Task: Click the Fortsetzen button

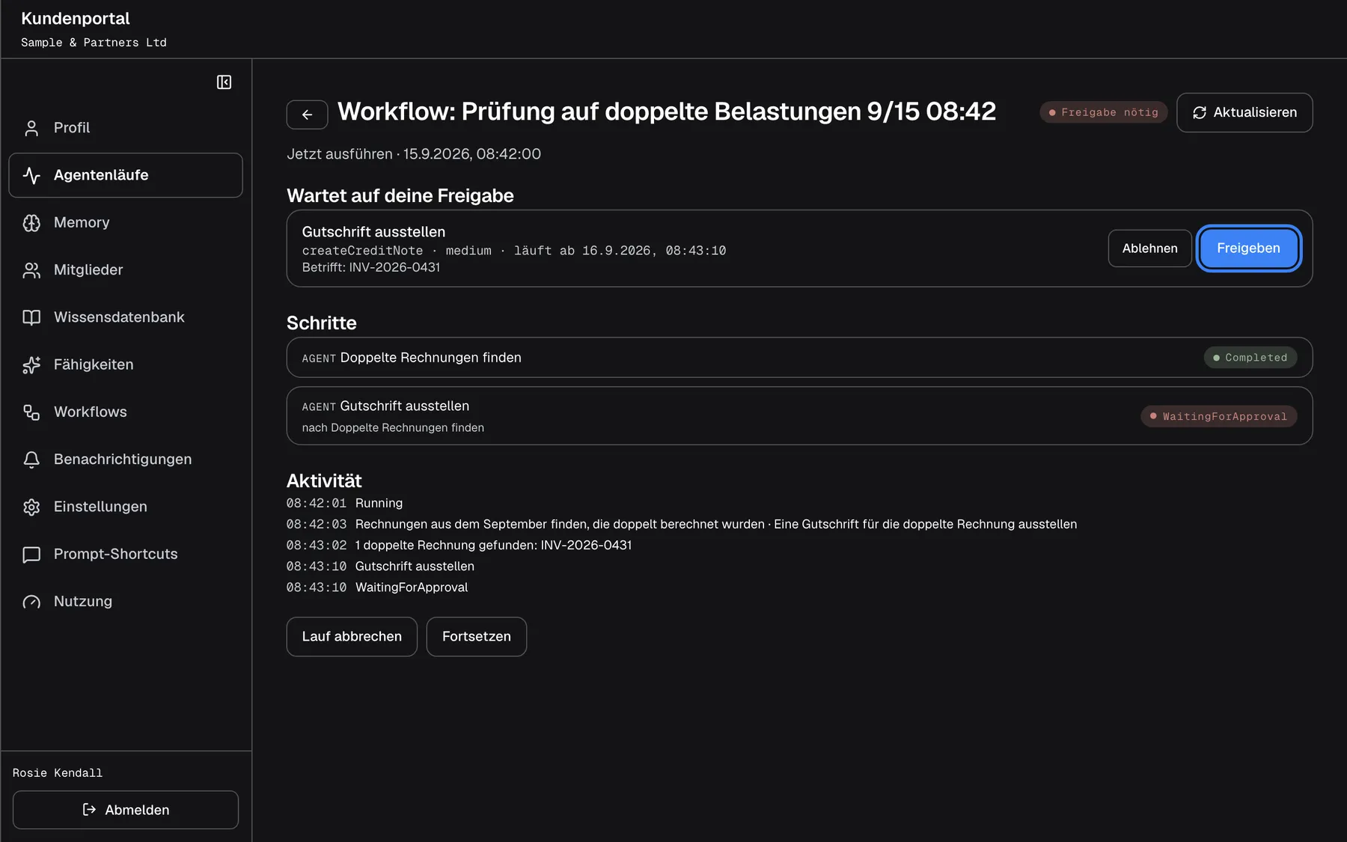Action: tap(477, 637)
